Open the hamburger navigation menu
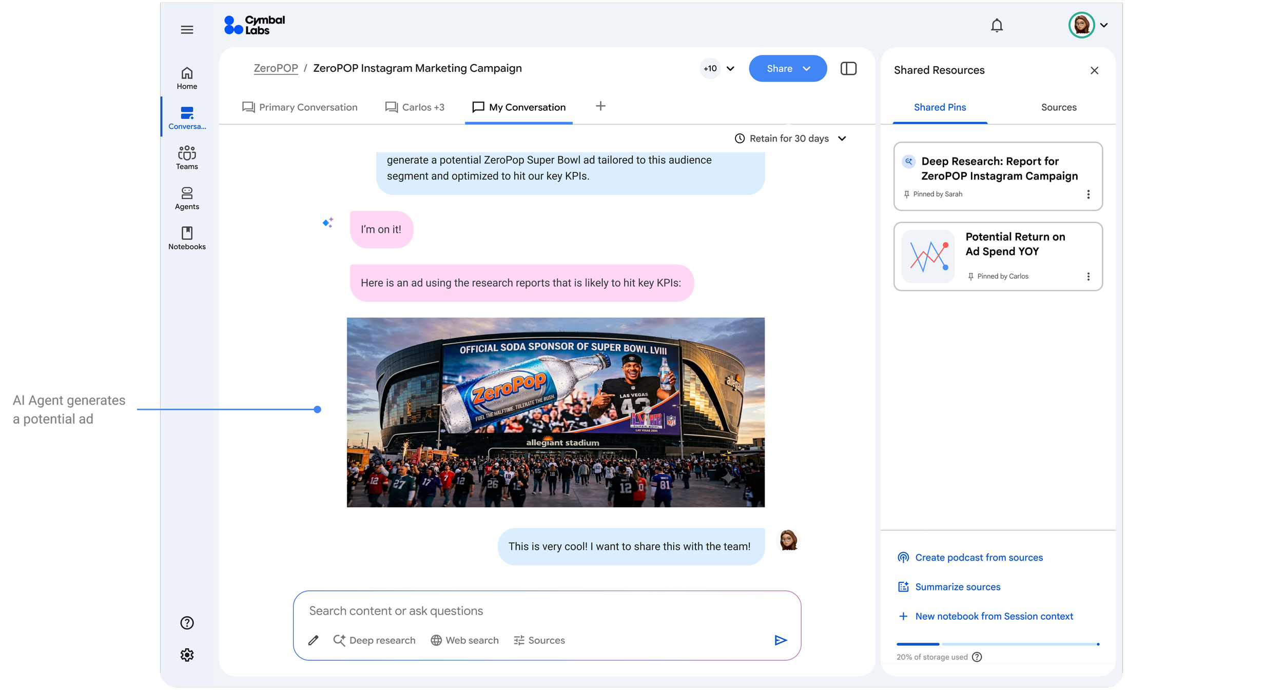This screenshot has width=1283, height=690. (x=187, y=30)
